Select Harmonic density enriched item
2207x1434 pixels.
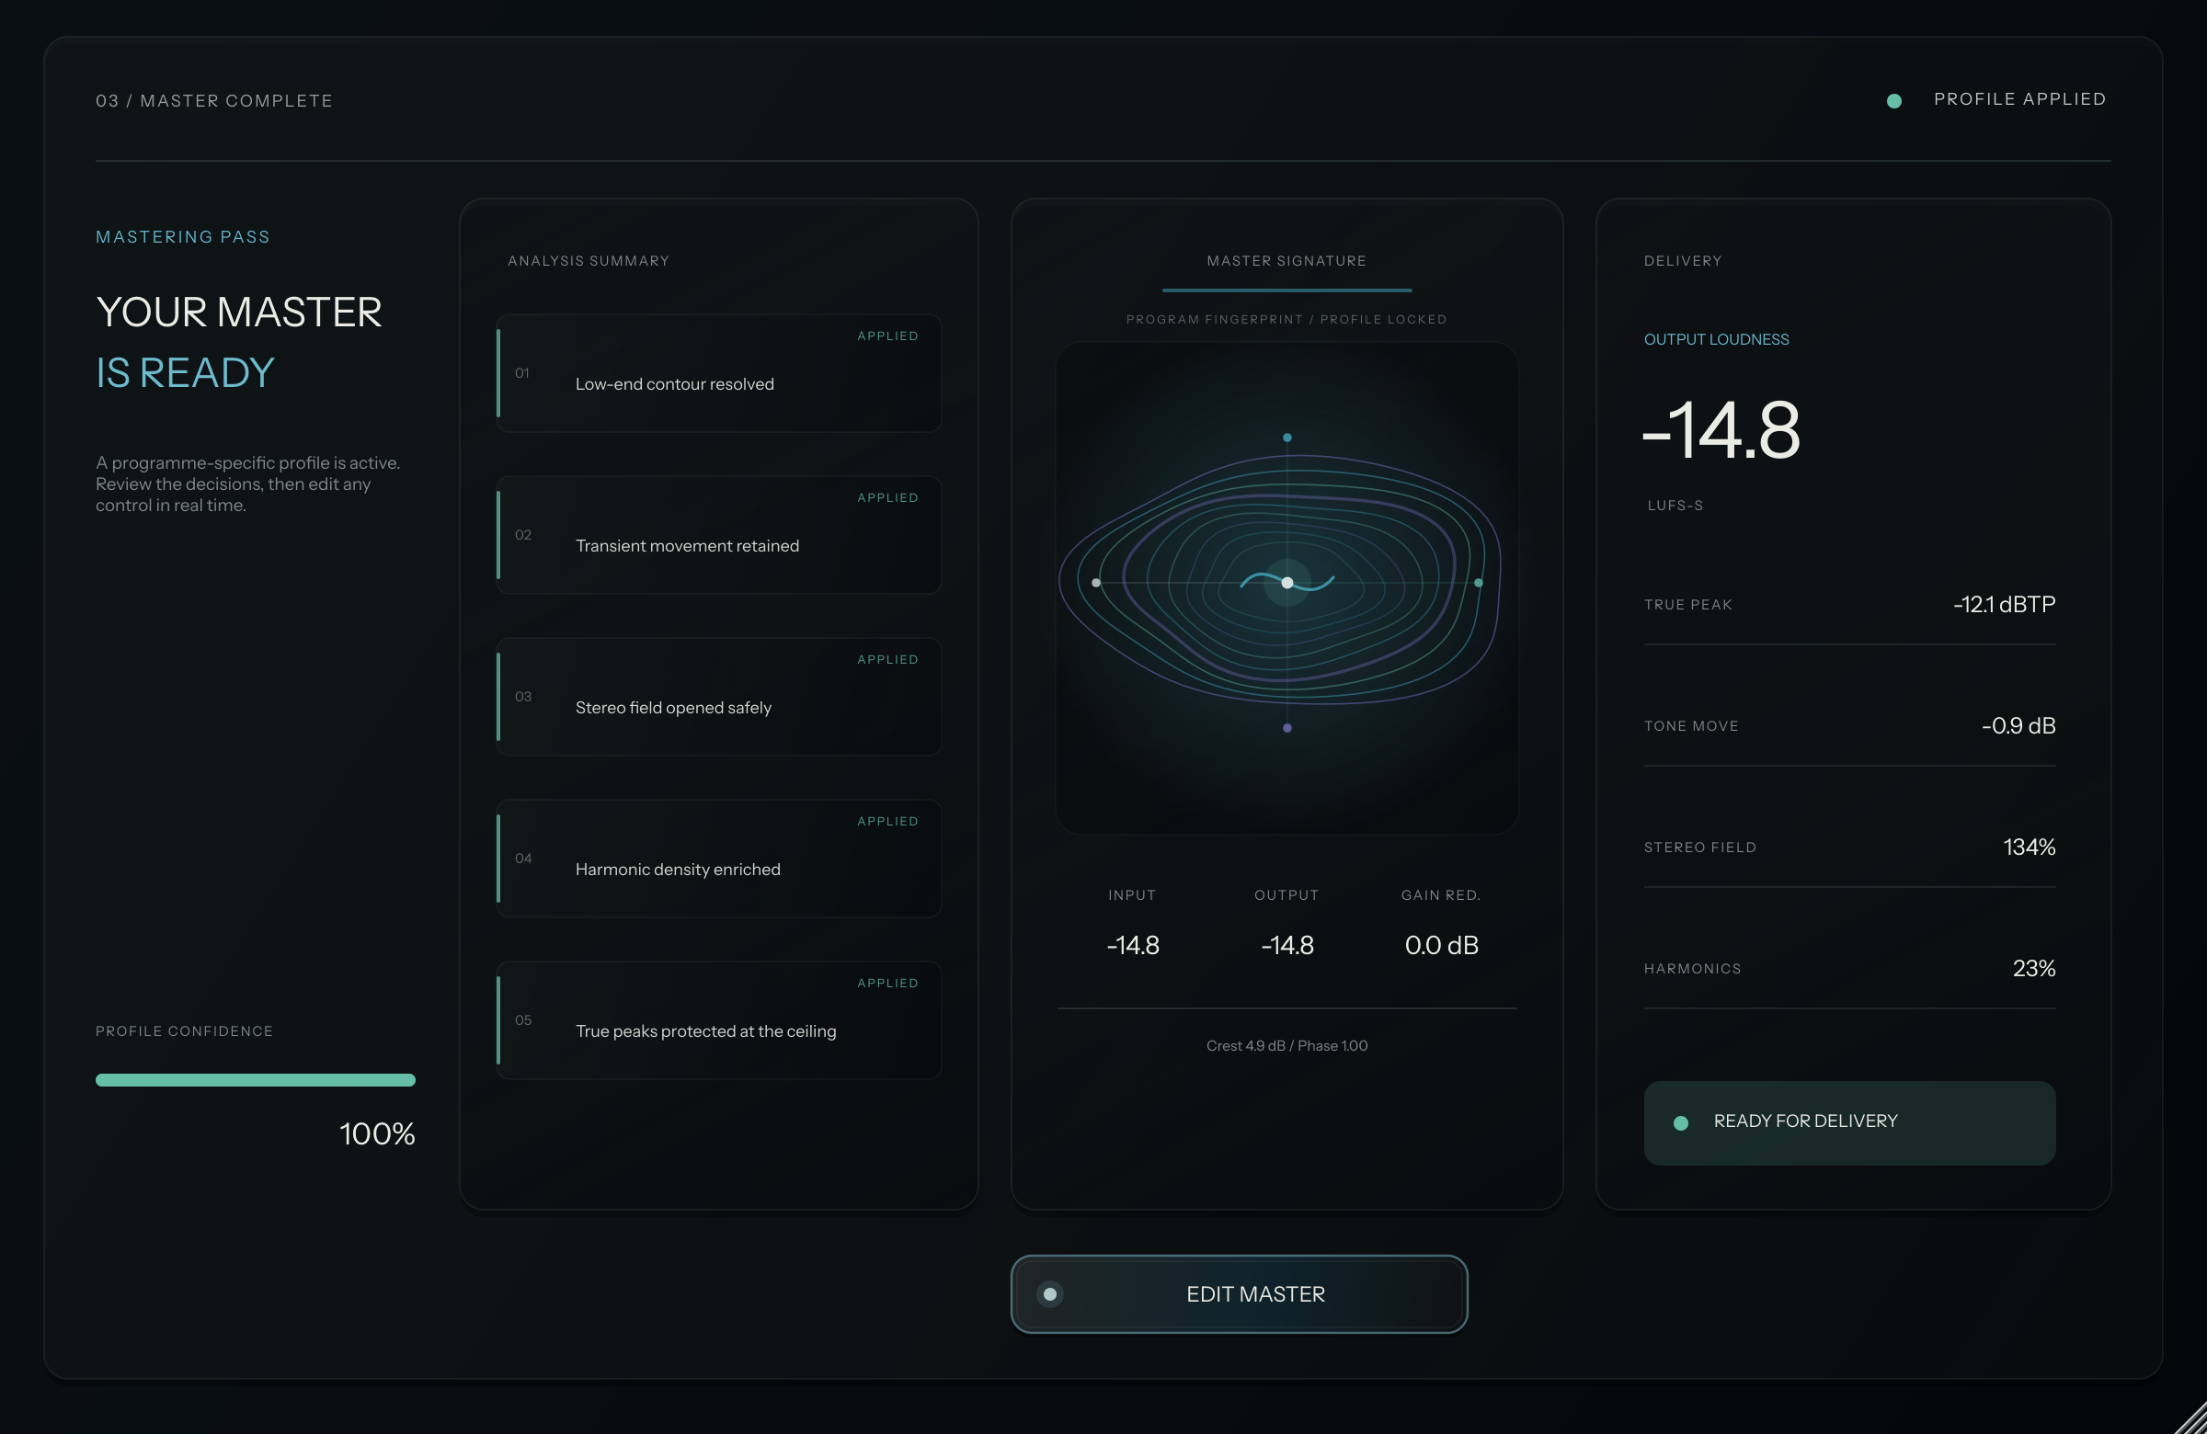(719, 859)
